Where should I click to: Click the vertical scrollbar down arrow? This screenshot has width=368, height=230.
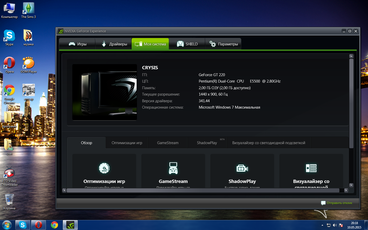[351, 185]
